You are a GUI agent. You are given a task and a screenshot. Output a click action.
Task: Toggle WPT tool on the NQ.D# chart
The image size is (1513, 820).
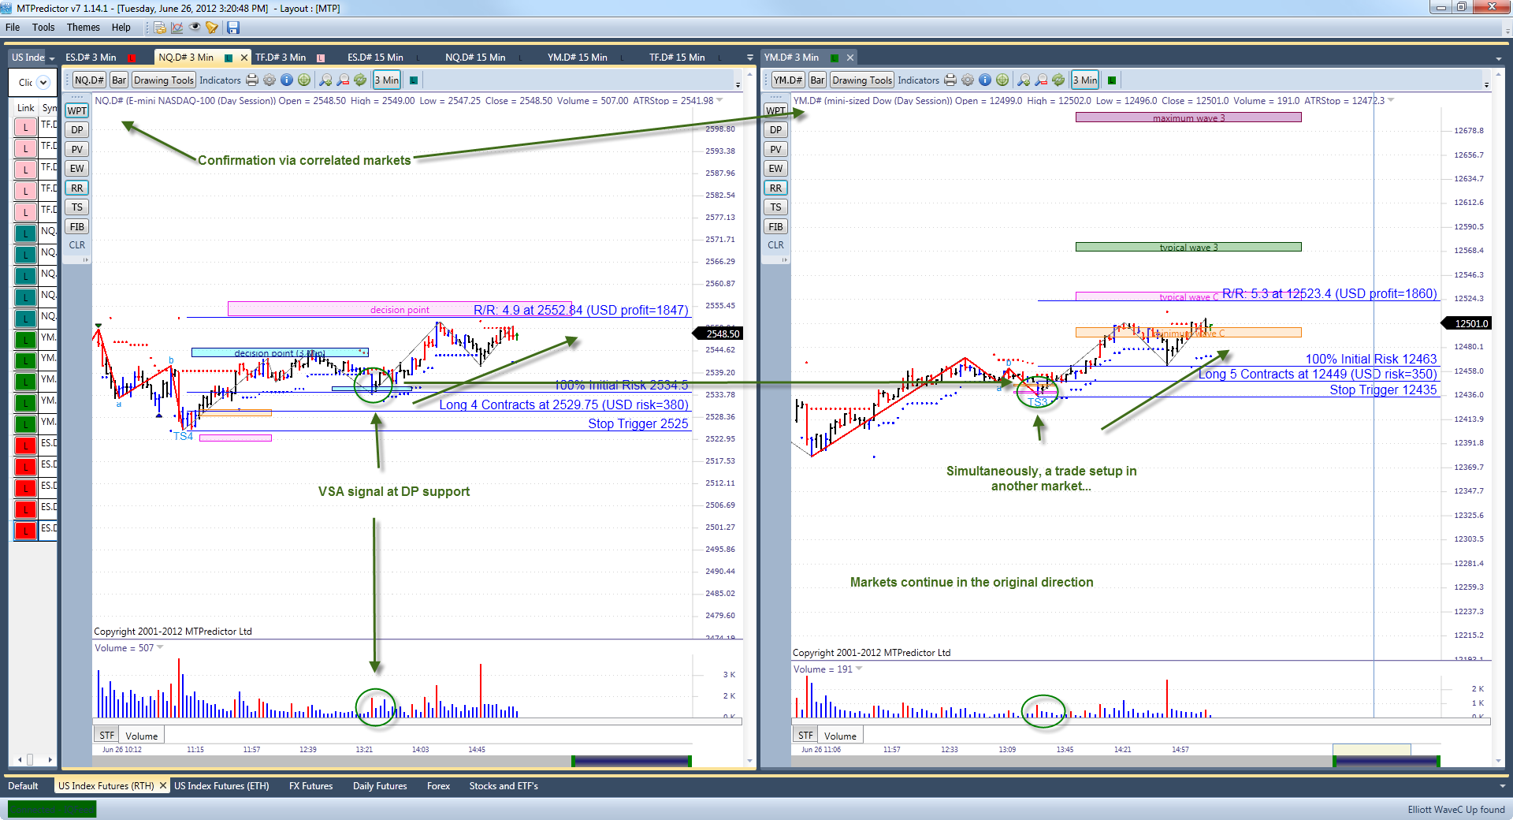[x=77, y=110]
